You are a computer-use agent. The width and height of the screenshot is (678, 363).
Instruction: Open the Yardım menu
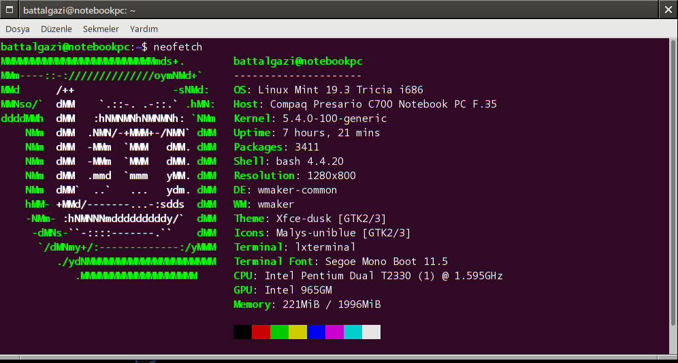144,29
